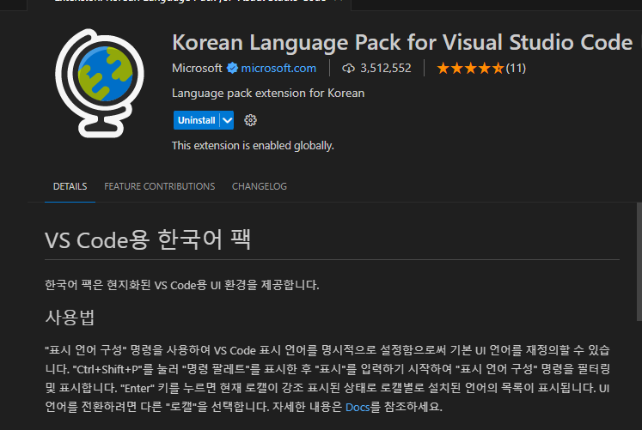Click the globe extension logo

click(100, 83)
